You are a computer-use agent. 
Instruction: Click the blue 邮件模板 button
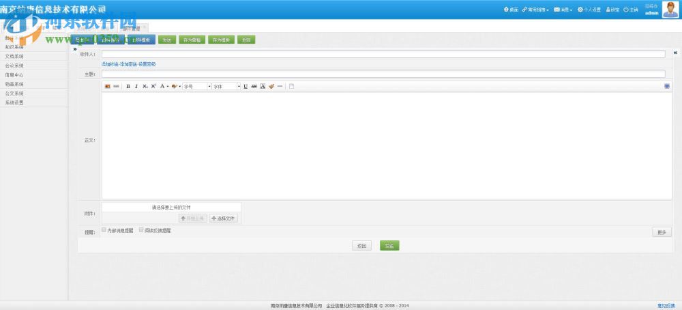[x=141, y=40]
